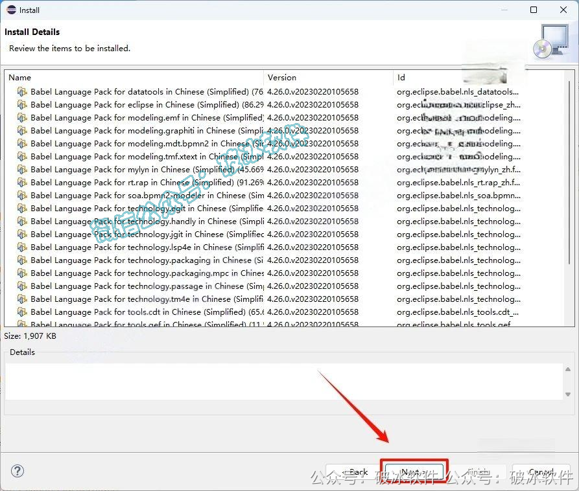Select Babel Language Pack for modeling.tmf.xtext row
The image size is (579, 491).
pos(285,156)
